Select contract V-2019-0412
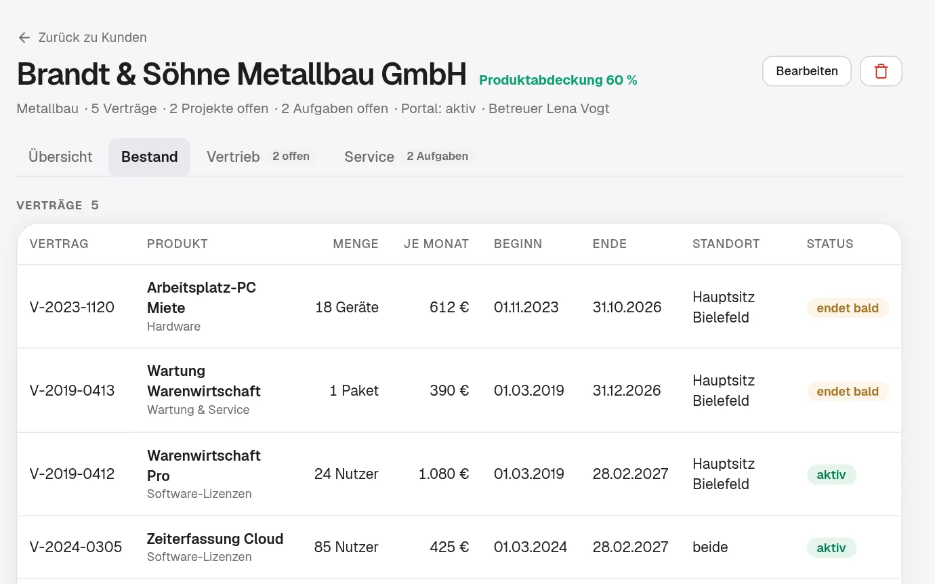935x584 pixels. (x=72, y=474)
